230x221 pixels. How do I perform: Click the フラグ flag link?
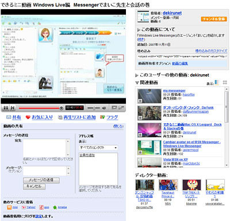coord(112,117)
